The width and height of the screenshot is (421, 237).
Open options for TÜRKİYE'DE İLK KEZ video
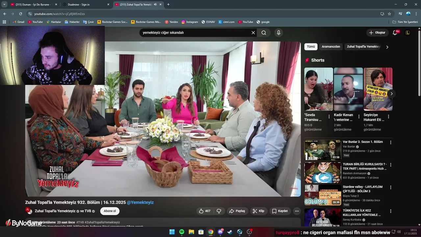tap(391, 211)
